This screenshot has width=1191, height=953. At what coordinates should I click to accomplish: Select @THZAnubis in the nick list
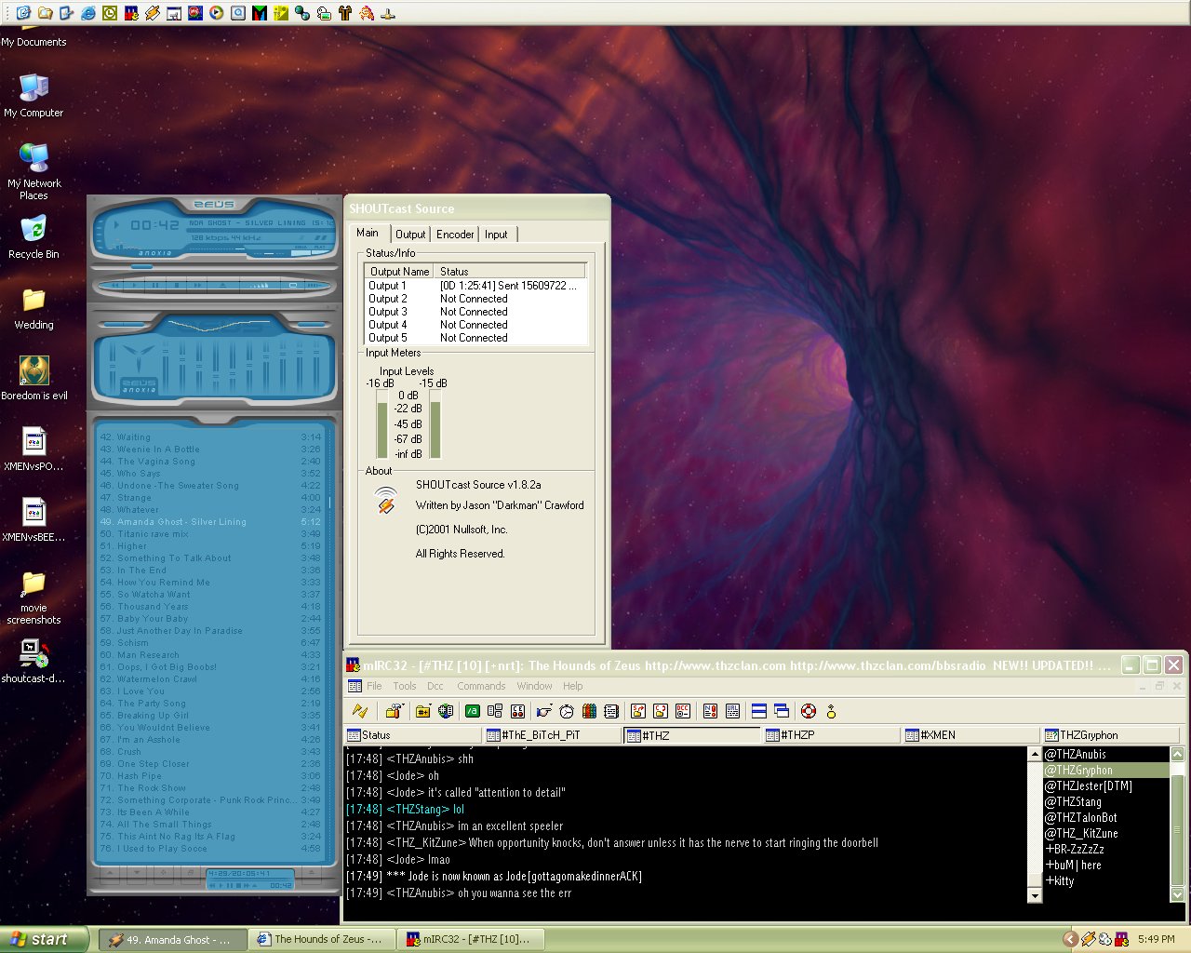[x=1105, y=755]
